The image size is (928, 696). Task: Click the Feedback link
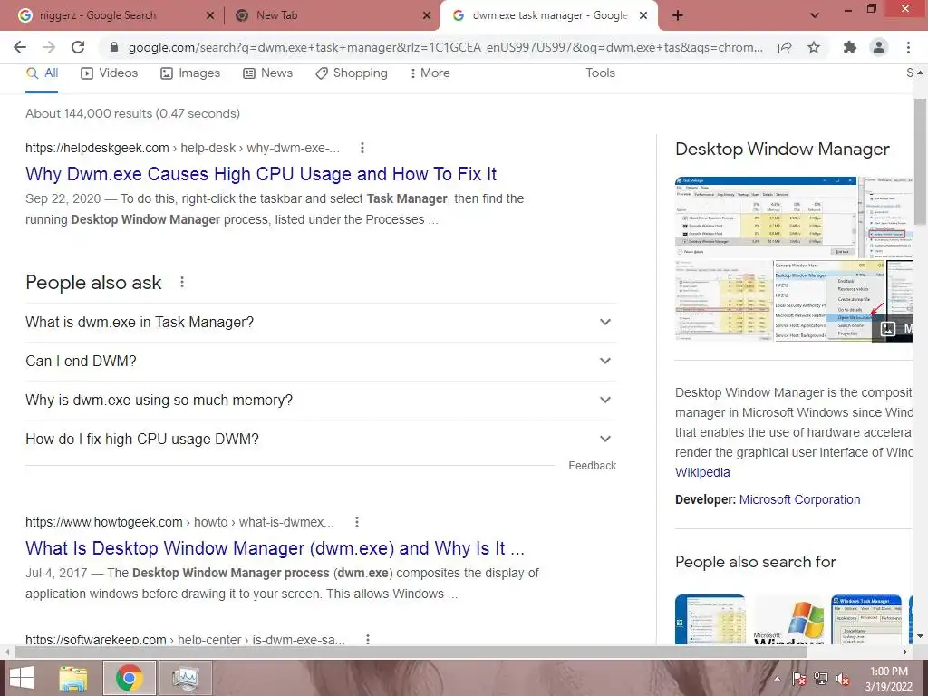click(592, 466)
